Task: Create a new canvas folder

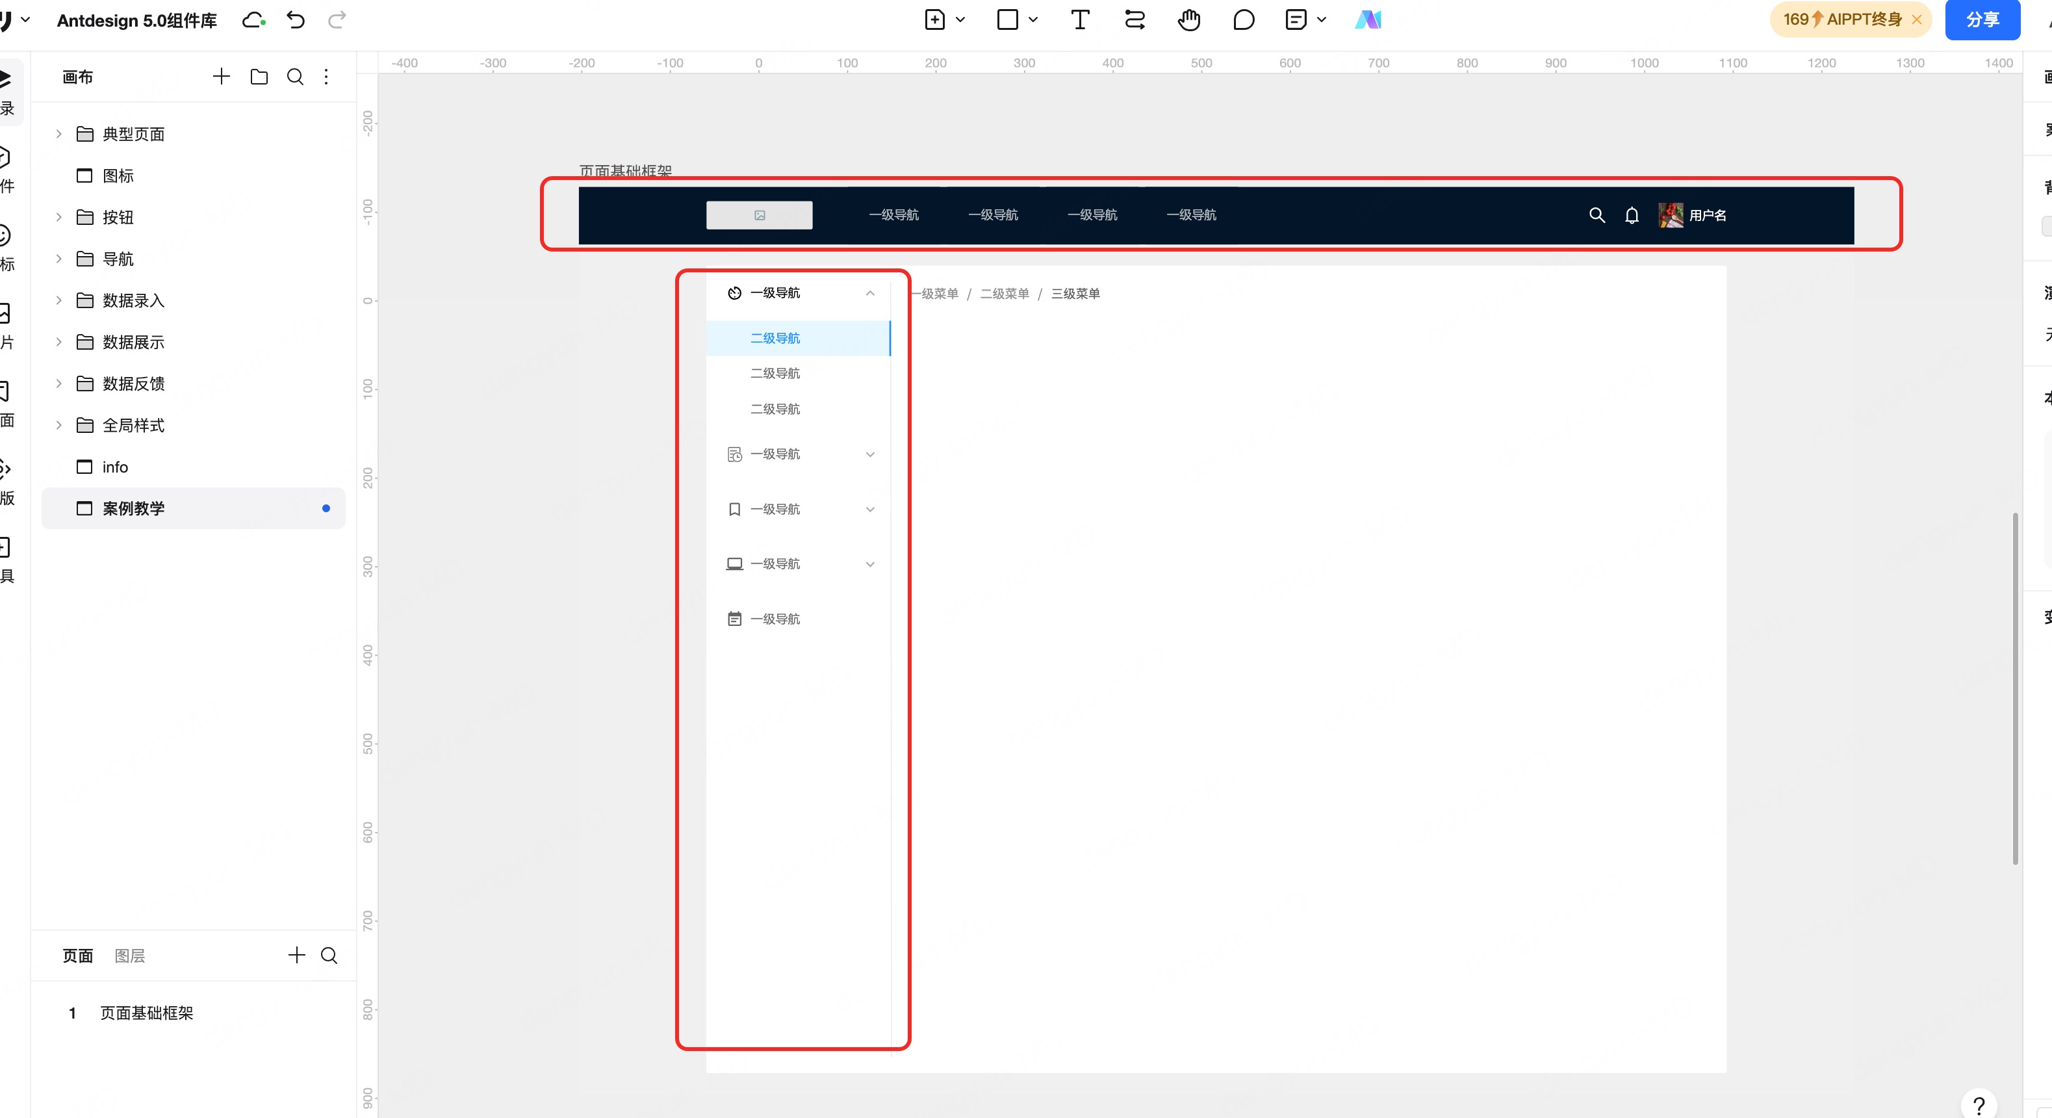Action: click(259, 77)
